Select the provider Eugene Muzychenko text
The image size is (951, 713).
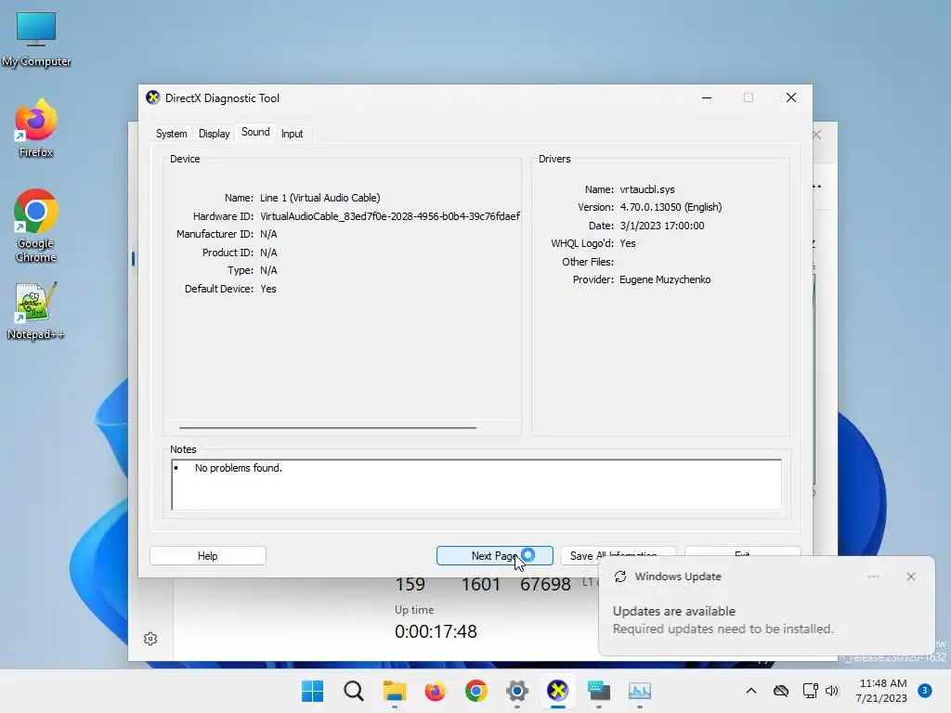tap(665, 279)
